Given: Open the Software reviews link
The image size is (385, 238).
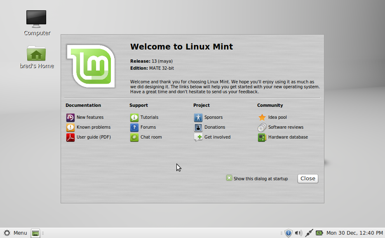Looking at the screenshot, I should tap(286, 127).
